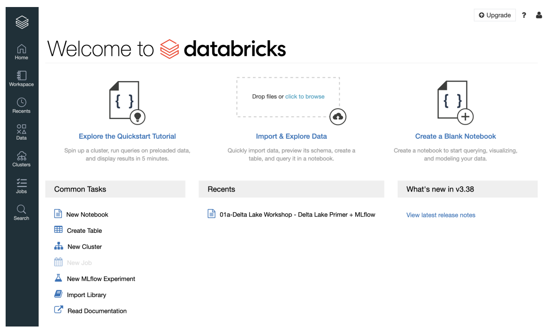
Task: Open the Jobs sidebar icon
Action: click(x=22, y=185)
